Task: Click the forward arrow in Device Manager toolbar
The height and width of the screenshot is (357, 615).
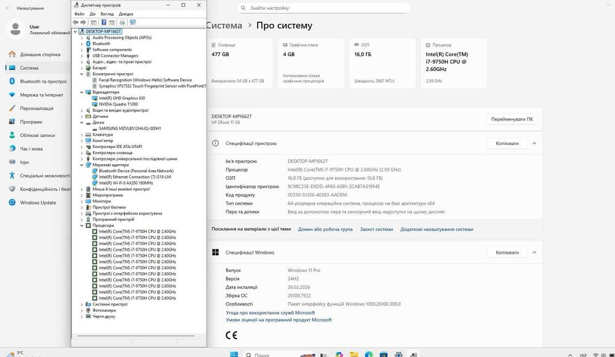Action: pyautogui.click(x=83, y=22)
